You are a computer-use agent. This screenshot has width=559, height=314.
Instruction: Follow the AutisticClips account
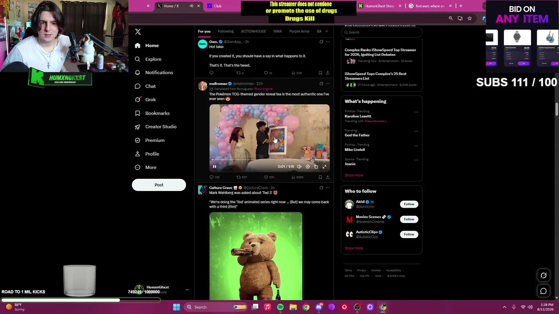409,234
